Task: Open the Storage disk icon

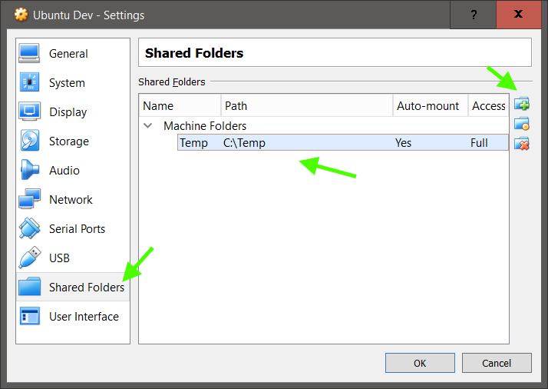Action: [29, 141]
